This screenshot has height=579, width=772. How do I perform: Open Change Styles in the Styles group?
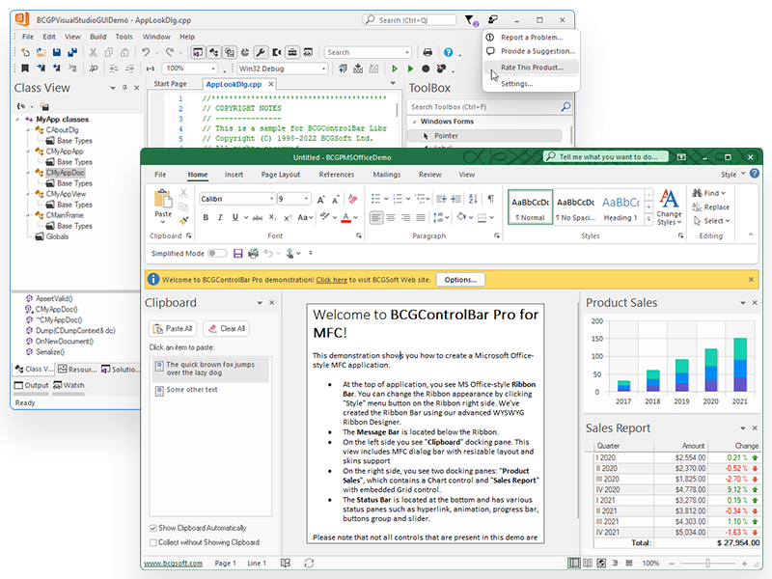(668, 207)
